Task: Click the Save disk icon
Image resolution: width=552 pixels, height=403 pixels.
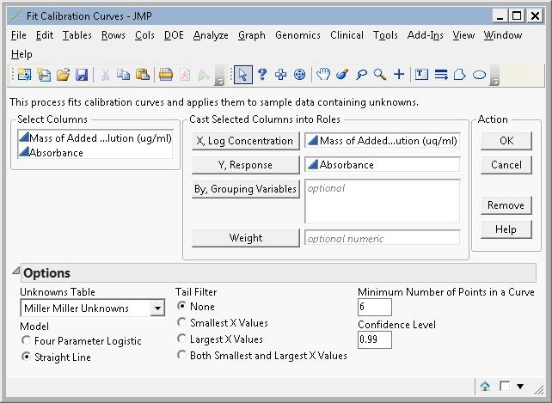Action: [82, 75]
